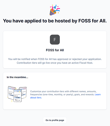
Task: Click the left $25 tier card in illustration
Action: coord(11,92)
